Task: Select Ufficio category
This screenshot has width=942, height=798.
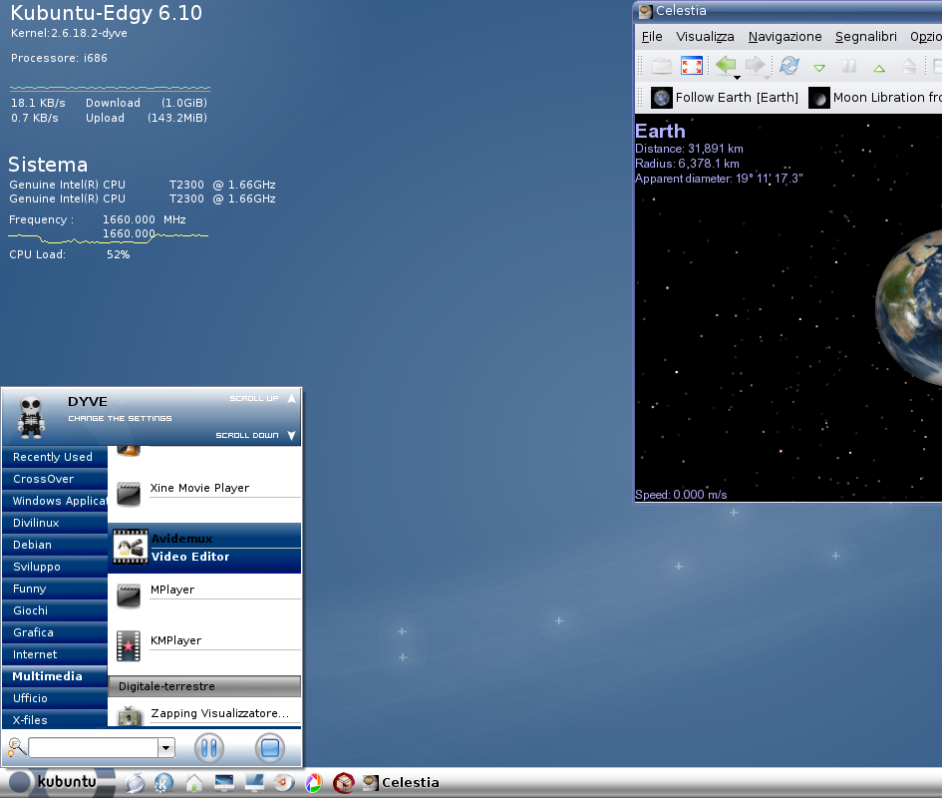Action: tap(55, 699)
